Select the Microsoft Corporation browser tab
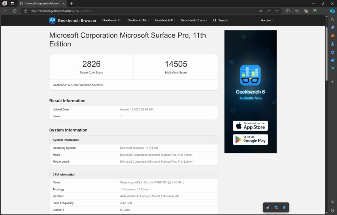337x215 pixels. click(x=42, y=4)
